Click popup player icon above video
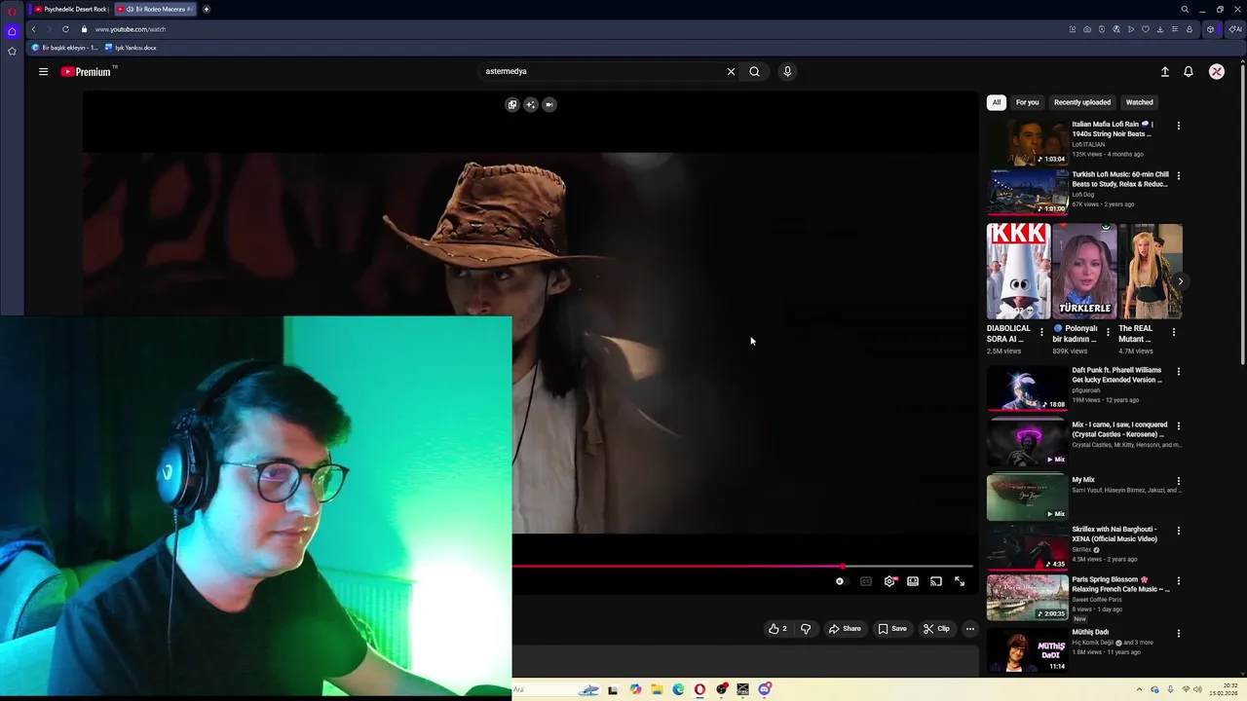Viewport: 1247px width, 701px height. tap(512, 104)
